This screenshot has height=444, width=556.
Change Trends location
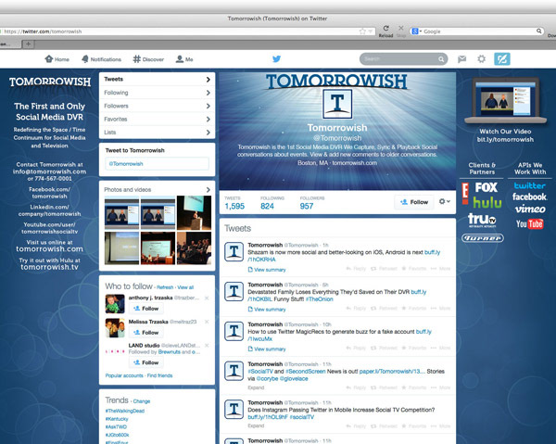142,401
